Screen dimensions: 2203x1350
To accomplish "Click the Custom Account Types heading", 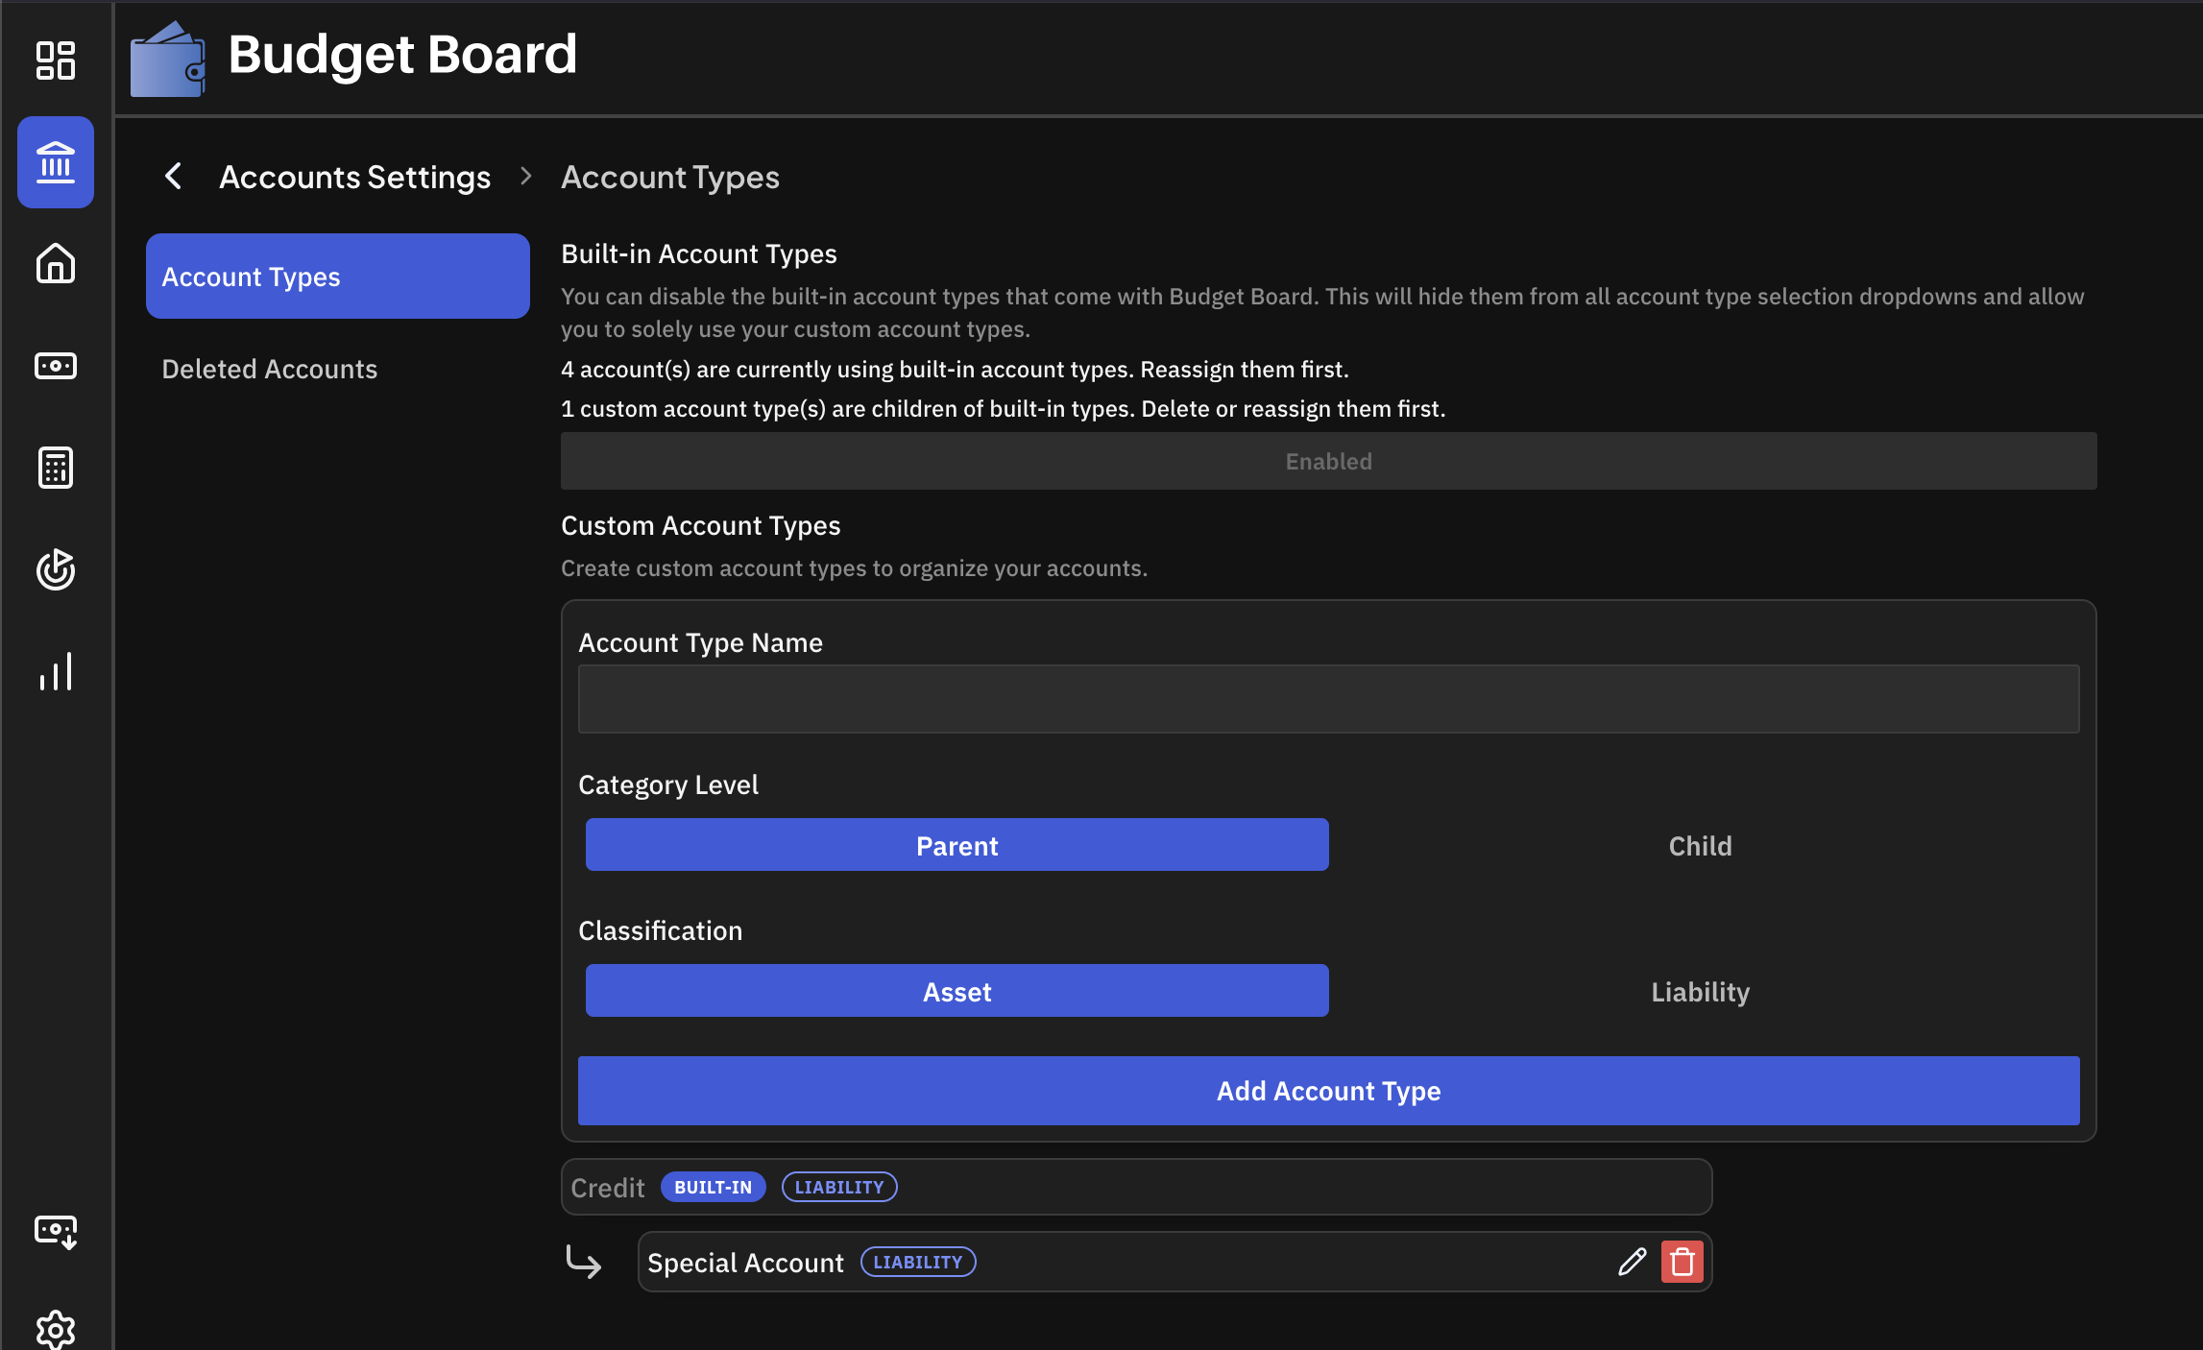I will 700,525.
